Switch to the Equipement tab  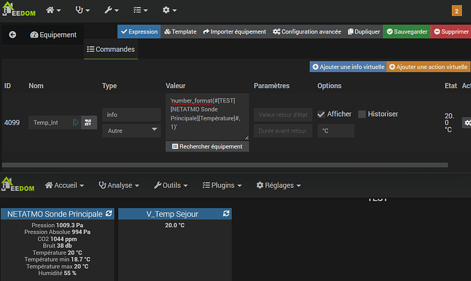pyautogui.click(x=53, y=35)
